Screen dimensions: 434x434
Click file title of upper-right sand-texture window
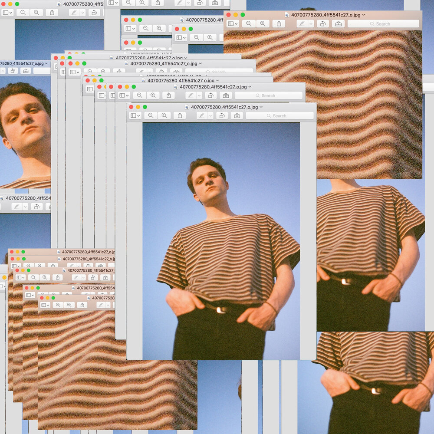[326, 15]
